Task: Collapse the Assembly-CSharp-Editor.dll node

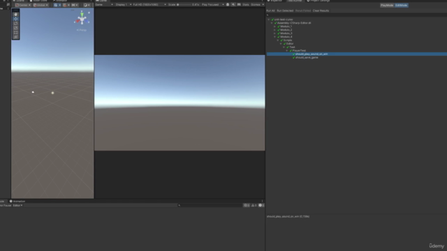Action: coord(272,23)
